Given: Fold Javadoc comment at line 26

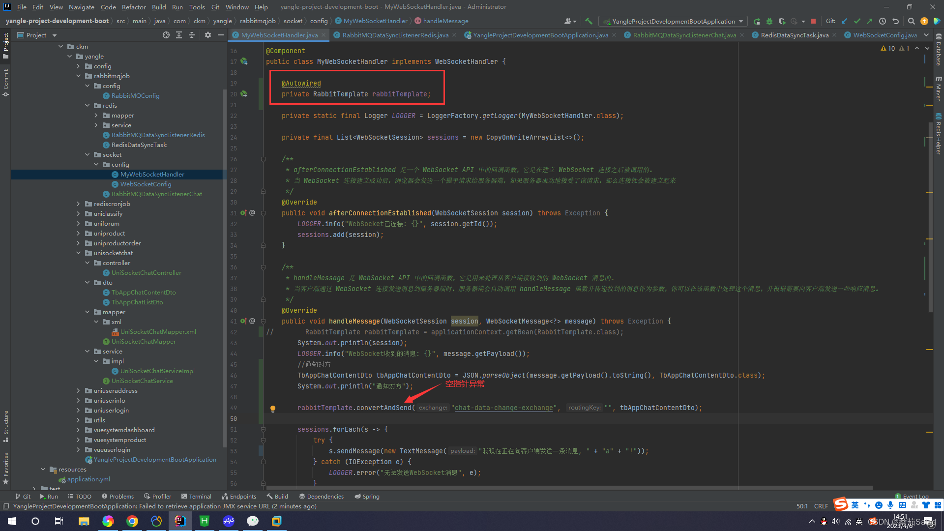Looking at the screenshot, I should [x=263, y=159].
